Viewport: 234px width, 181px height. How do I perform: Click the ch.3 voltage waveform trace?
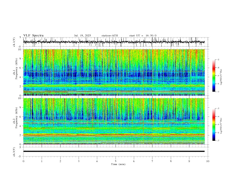[x=114, y=151]
